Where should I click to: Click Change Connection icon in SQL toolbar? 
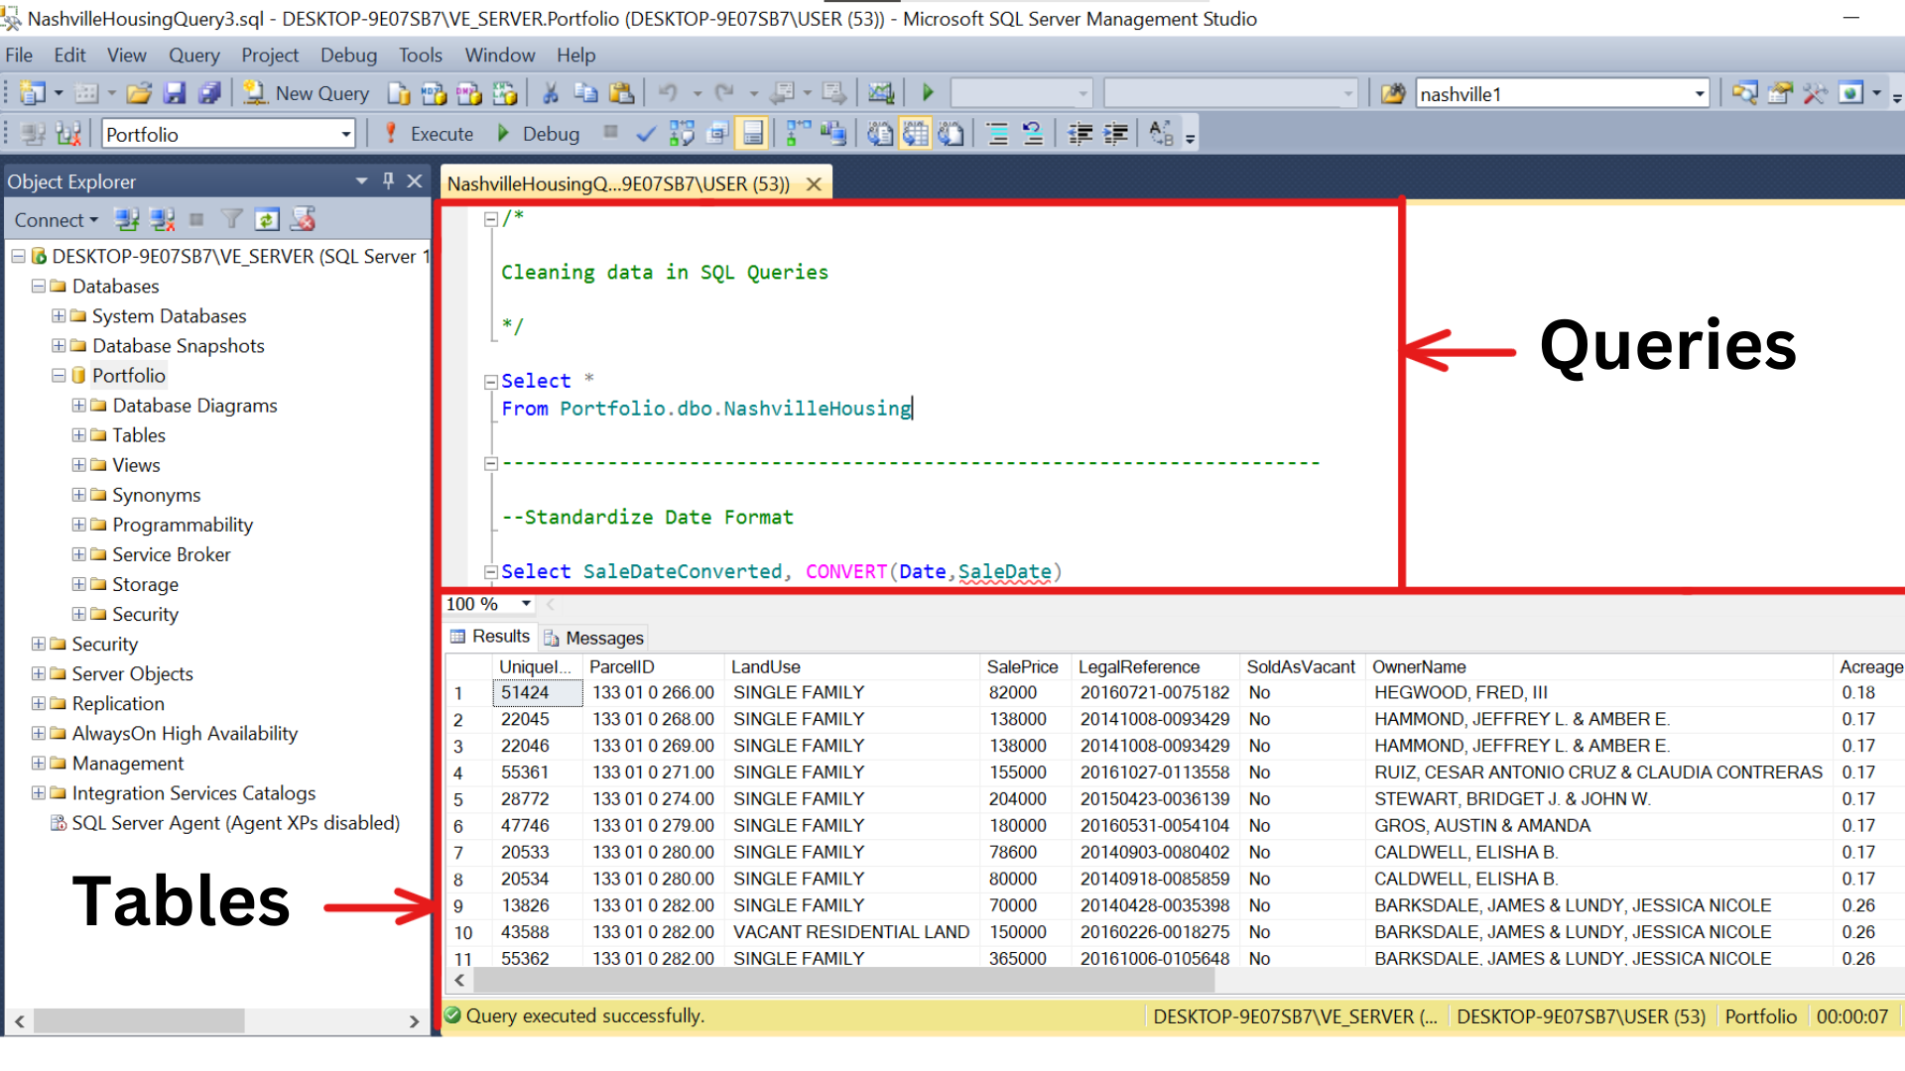tap(68, 134)
